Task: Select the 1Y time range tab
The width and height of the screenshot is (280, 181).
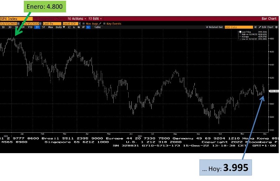Action: click(38, 27)
